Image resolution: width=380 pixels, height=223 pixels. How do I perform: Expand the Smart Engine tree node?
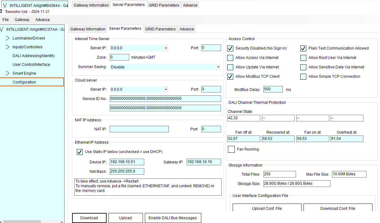(8, 73)
